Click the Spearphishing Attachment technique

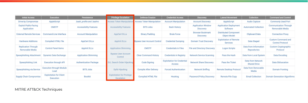28,55
